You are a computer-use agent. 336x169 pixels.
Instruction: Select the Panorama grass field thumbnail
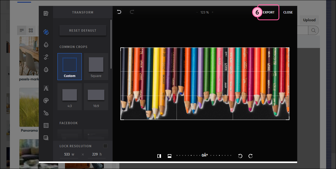click(x=29, y=107)
